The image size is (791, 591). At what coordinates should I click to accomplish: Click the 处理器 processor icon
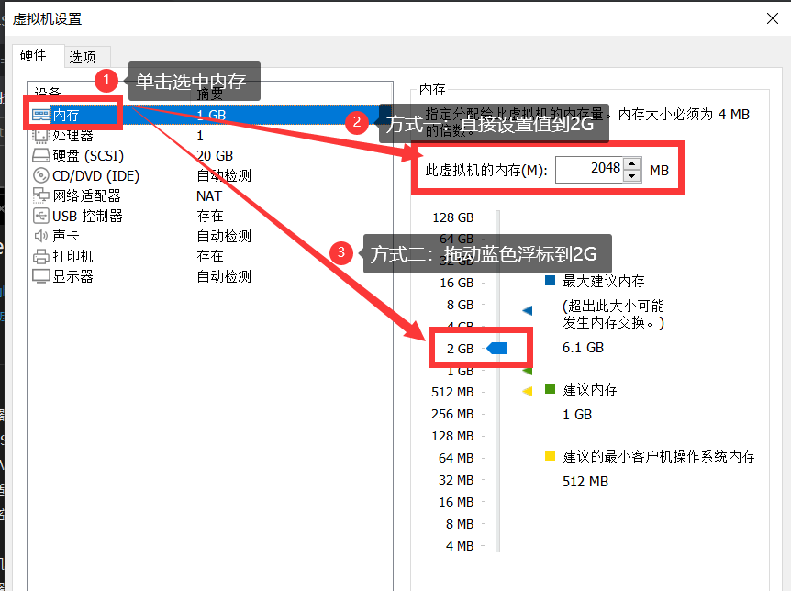click(41, 135)
